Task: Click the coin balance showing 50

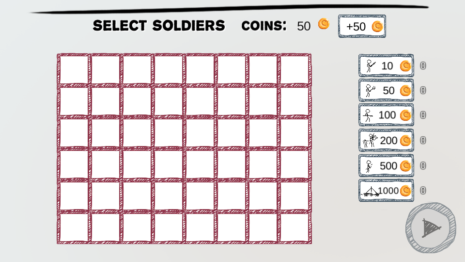Action: (304, 26)
